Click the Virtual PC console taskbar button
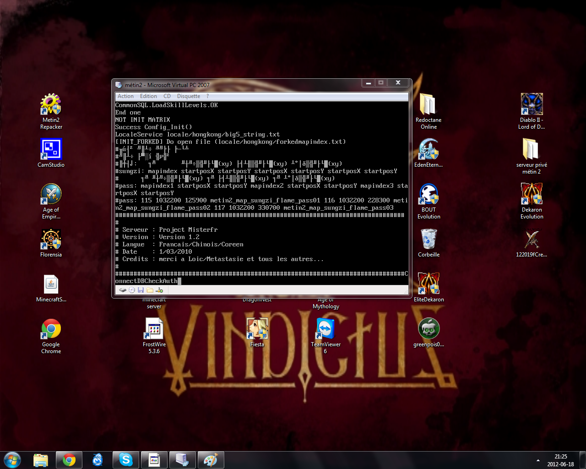This screenshot has width=586, height=469. (154, 459)
